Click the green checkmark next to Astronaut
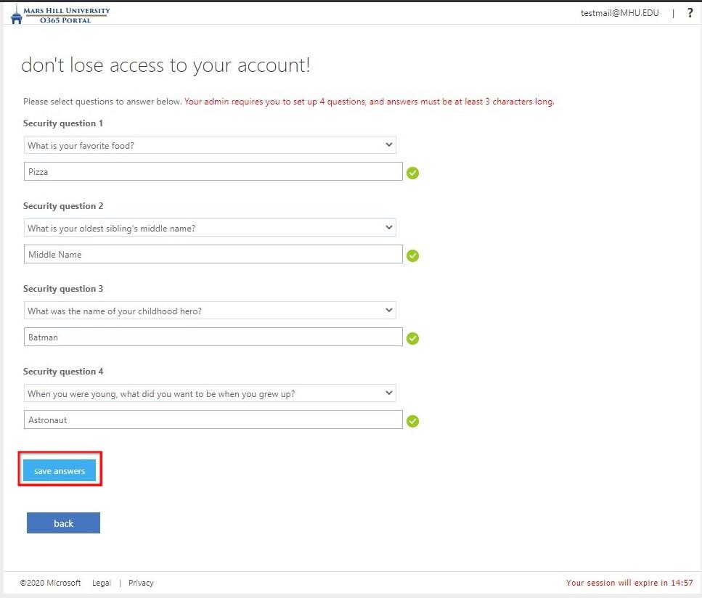Viewport: 702px width, 598px height. 412,421
